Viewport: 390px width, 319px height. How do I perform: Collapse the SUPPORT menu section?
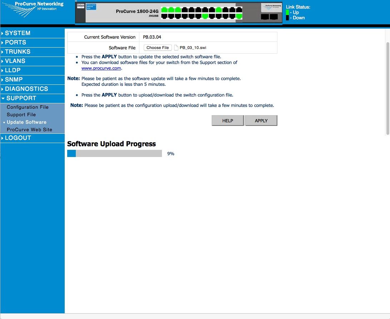tap(32, 98)
